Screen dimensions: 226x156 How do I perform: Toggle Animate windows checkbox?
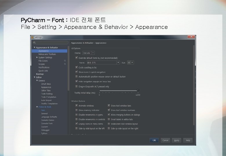76,105
